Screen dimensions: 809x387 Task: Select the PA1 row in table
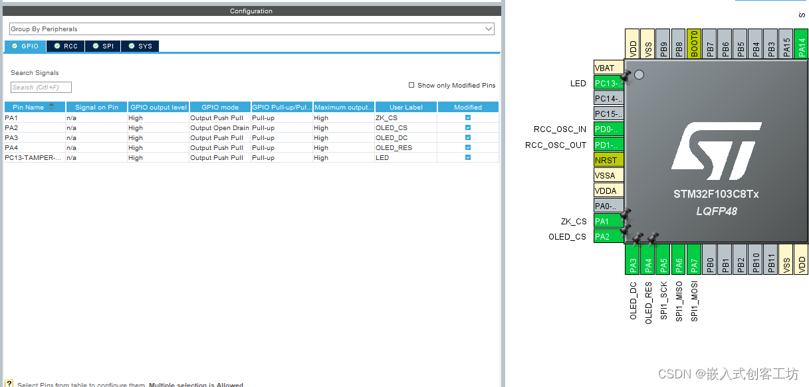click(251, 117)
